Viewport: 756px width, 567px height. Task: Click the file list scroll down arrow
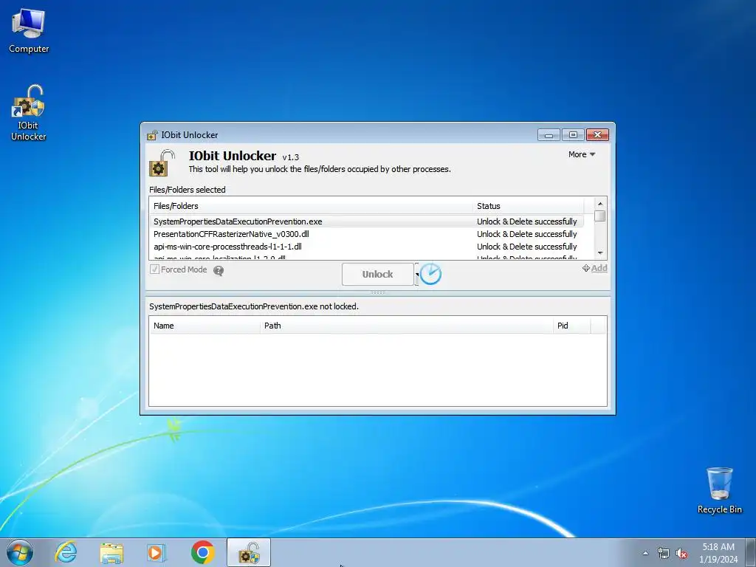600,253
